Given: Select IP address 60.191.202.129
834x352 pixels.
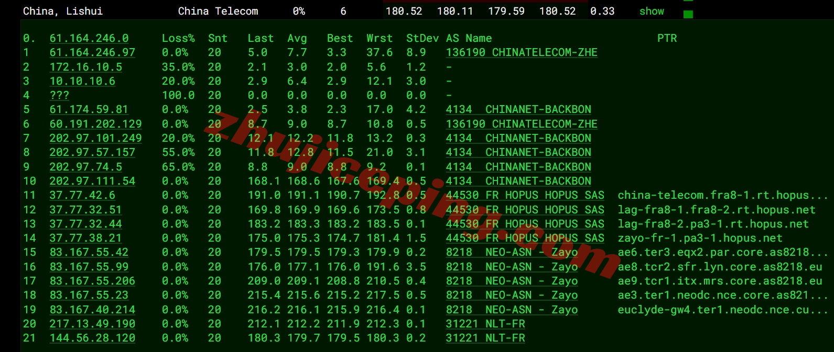Looking at the screenshot, I should [95, 124].
